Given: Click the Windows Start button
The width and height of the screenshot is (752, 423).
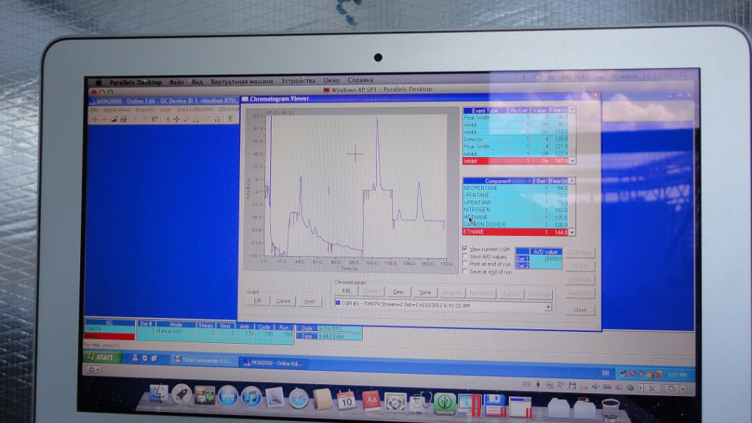Looking at the screenshot, I should [x=103, y=357].
